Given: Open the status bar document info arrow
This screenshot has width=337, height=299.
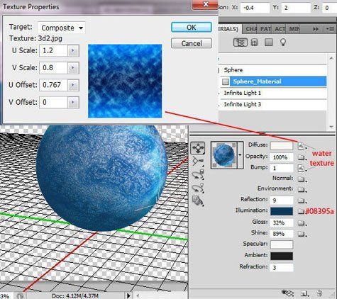Looking at the screenshot, I should coord(128,295).
